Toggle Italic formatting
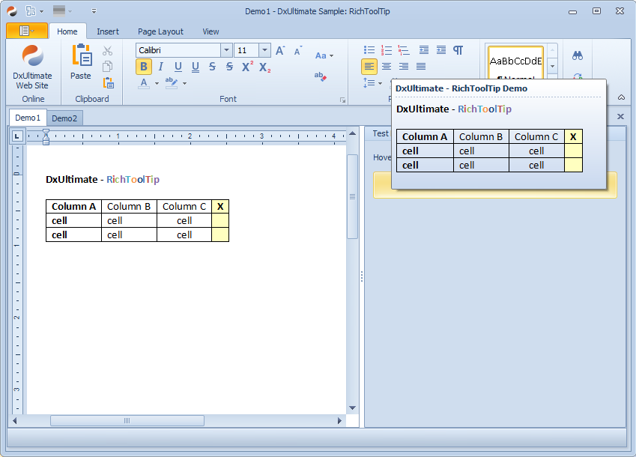 point(160,67)
